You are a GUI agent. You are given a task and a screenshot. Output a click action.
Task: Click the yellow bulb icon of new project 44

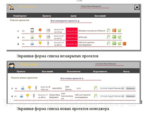[x=29, y=88]
